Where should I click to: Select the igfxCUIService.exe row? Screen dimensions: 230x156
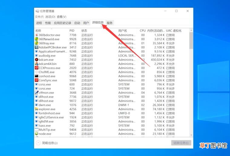point(112,117)
